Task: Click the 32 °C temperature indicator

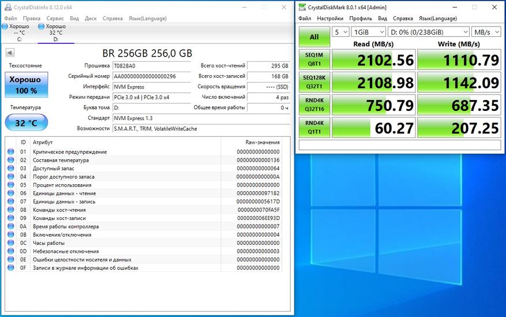Action: (26, 122)
